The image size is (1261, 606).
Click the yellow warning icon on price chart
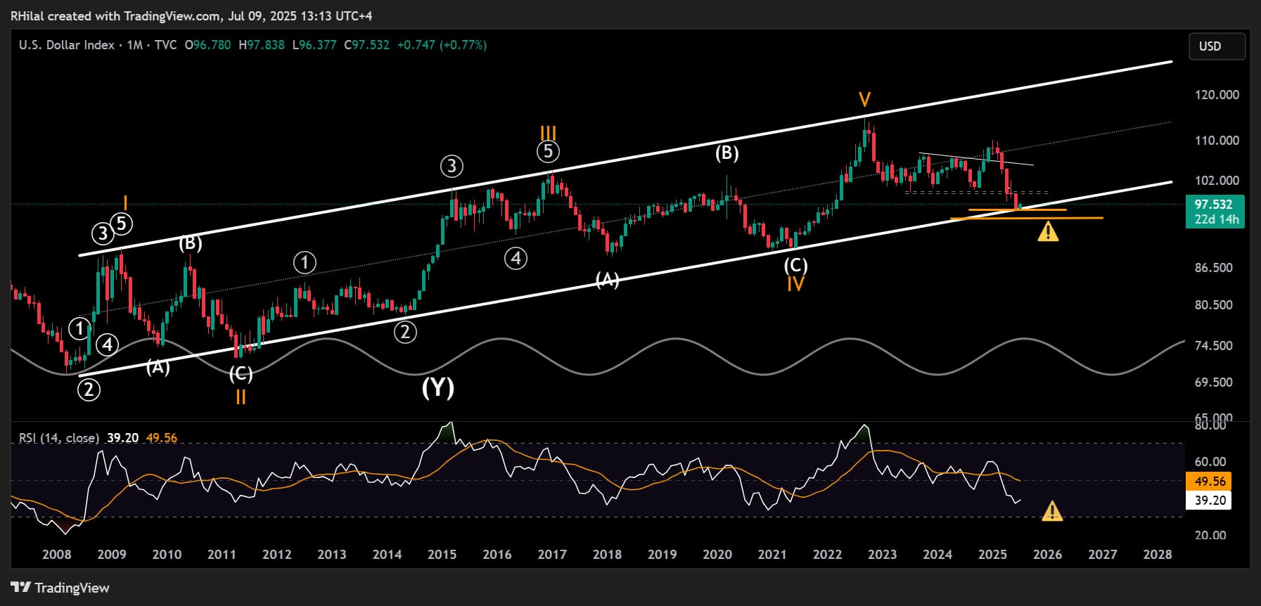[1048, 231]
